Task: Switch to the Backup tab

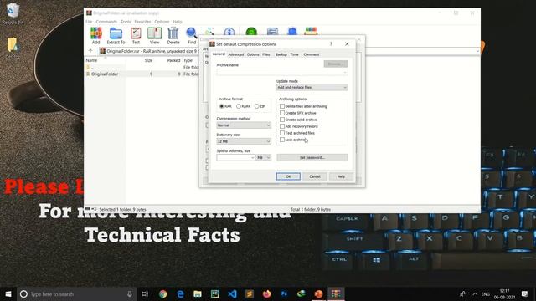Action: click(x=281, y=54)
